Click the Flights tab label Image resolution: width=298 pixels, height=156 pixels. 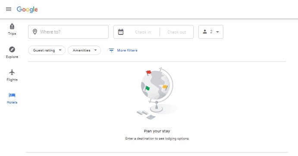12,80
